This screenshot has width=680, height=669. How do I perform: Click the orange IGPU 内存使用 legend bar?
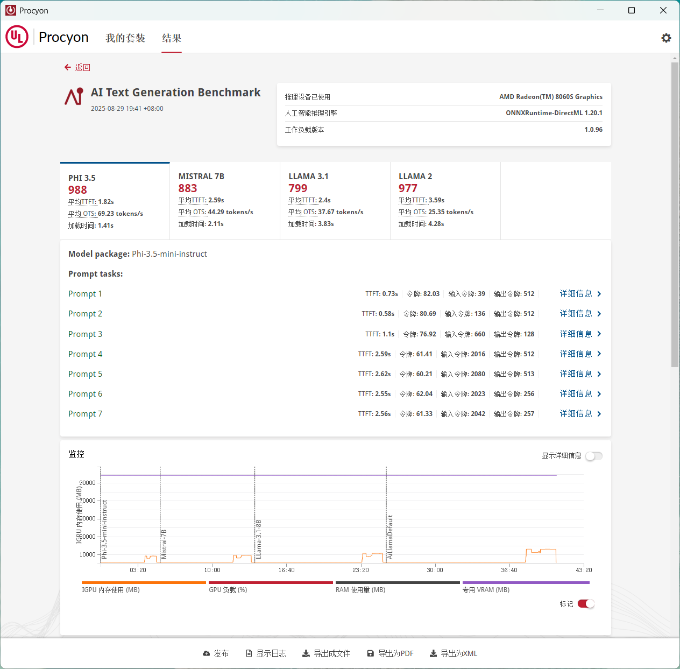point(144,582)
